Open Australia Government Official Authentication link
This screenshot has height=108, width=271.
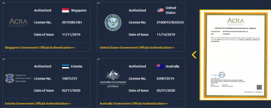134,104
